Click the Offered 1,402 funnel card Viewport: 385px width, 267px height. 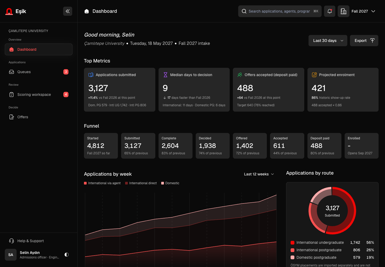[x=250, y=146]
